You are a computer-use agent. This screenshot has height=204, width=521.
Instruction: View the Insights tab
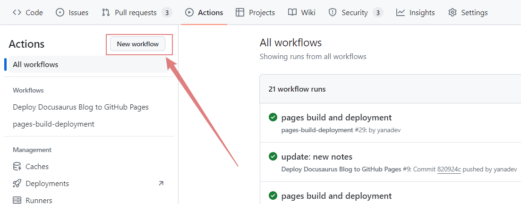[x=415, y=13]
